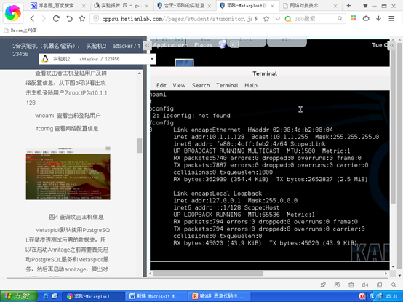Click the undo/restore closed tab arrow
The width and height of the screenshot is (403, 302).
69,18
